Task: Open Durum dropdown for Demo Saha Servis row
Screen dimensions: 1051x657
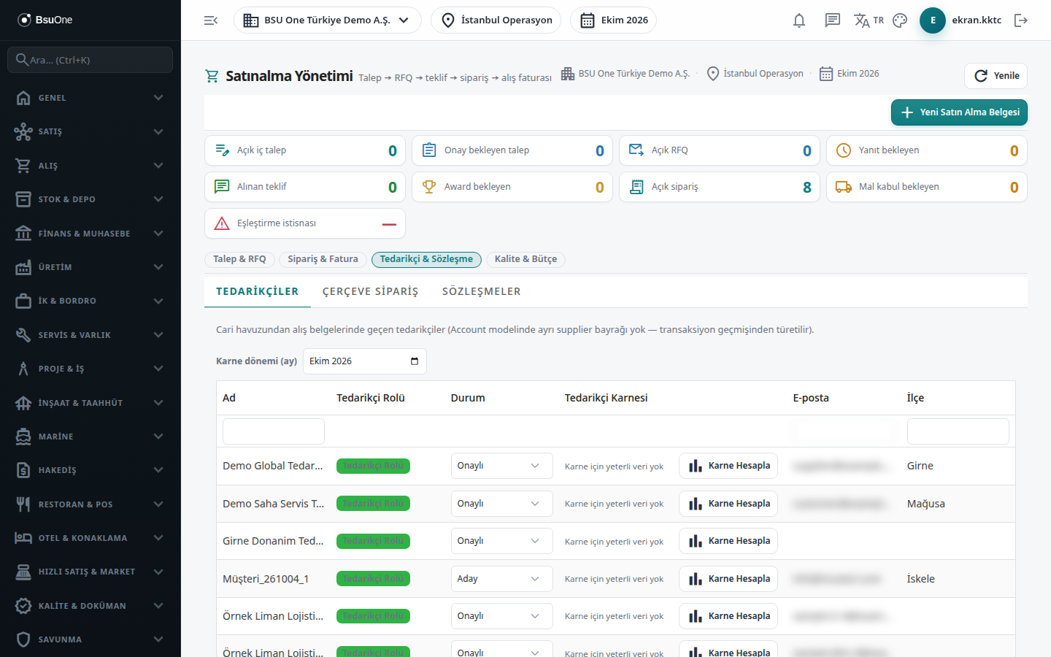Action: coord(501,504)
